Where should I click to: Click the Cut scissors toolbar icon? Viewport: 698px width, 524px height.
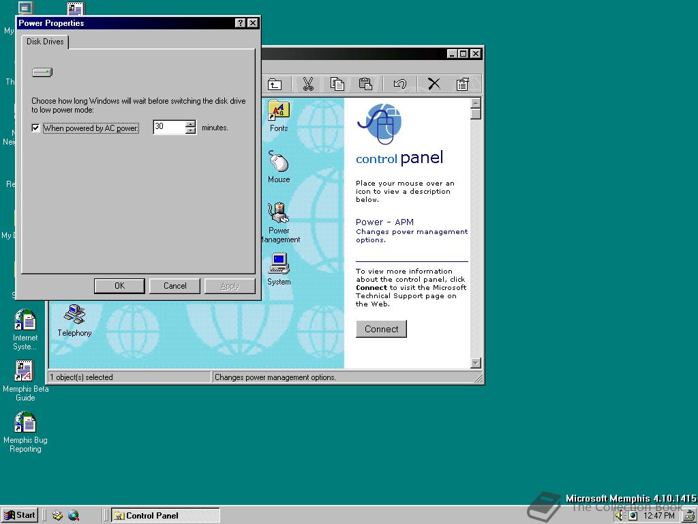[x=308, y=84]
